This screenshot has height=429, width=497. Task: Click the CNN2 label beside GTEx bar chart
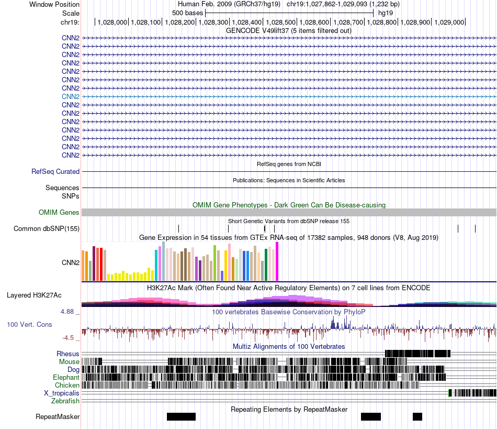click(71, 262)
